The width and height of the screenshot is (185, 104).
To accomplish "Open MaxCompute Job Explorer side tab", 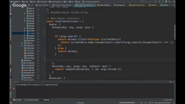I will point(11,55).
